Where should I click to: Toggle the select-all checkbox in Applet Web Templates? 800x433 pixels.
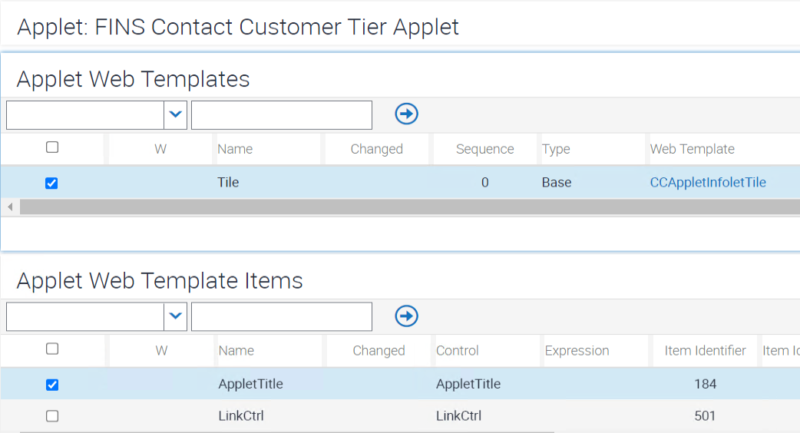click(52, 147)
